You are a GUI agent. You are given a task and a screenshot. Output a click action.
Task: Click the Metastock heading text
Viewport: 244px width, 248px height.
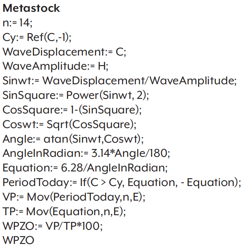click(31, 8)
